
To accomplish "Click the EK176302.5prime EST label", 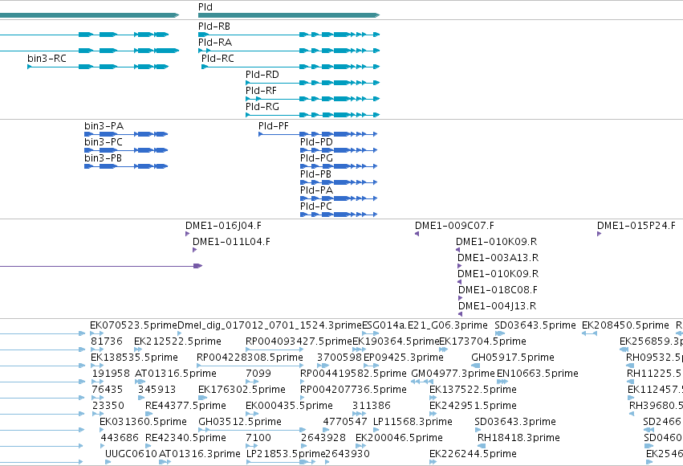I will click(x=242, y=390).
